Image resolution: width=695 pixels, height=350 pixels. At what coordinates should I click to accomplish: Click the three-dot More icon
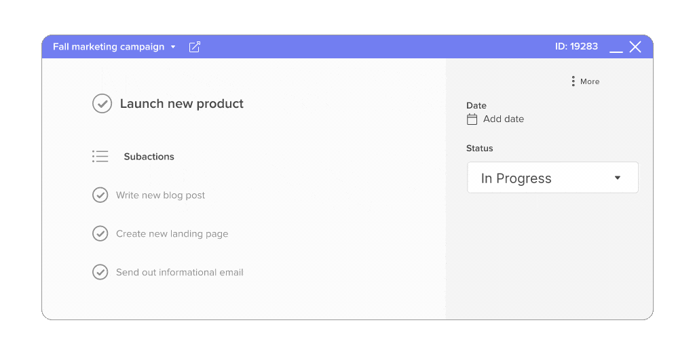[x=573, y=81]
